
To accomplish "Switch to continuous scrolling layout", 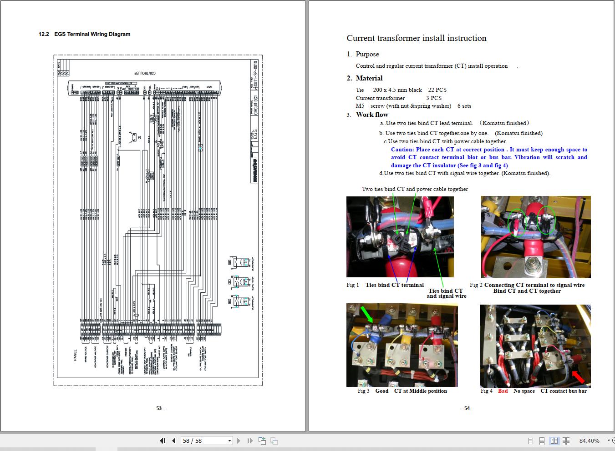I will pyautogui.click(x=542, y=441).
